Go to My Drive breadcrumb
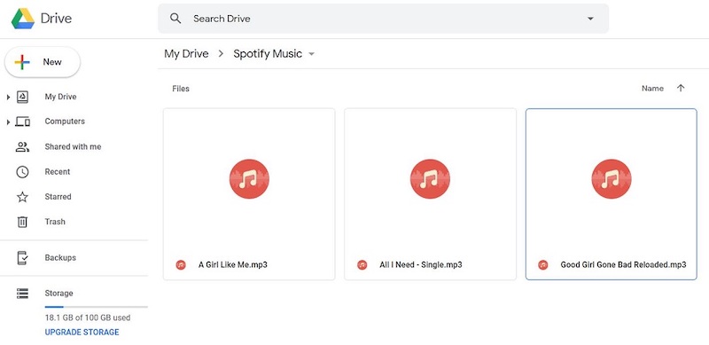 pos(186,54)
